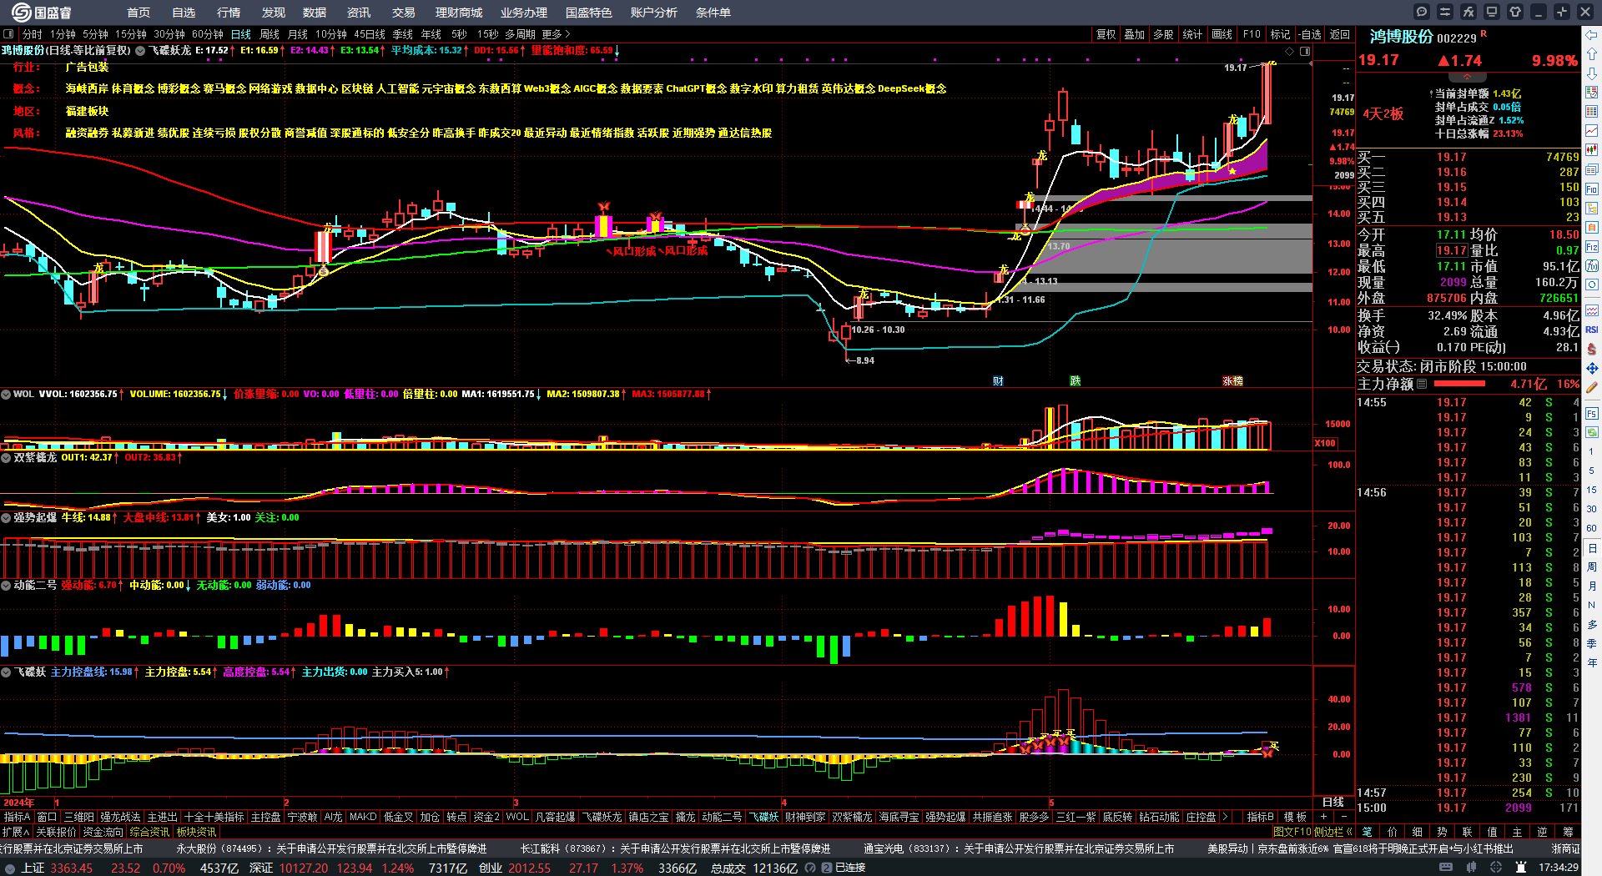Select the 年 yearly period in sidebar
The image size is (1602, 876).
tap(1592, 662)
